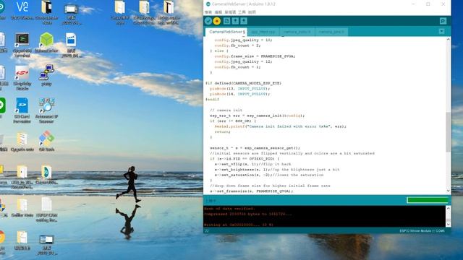The image size is (463, 260).
Task: Open the 工具 (Tools) menu
Action: [242, 12]
